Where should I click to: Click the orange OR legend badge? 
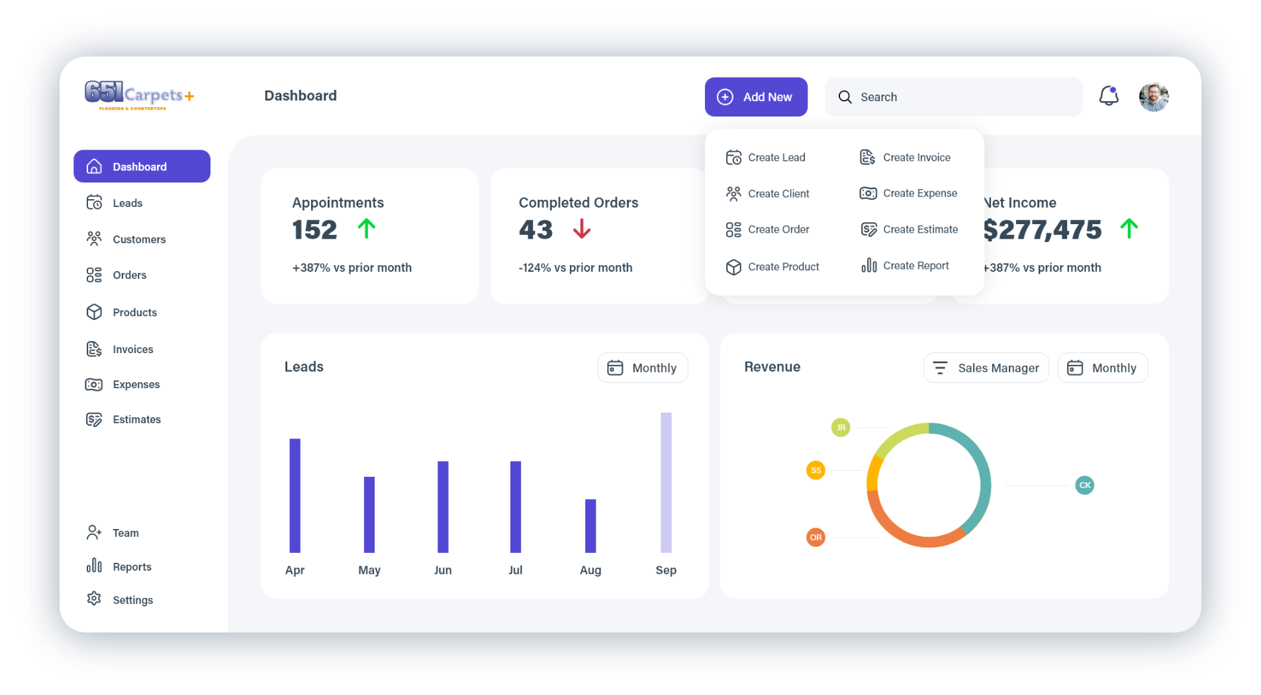click(x=816, y=538)
